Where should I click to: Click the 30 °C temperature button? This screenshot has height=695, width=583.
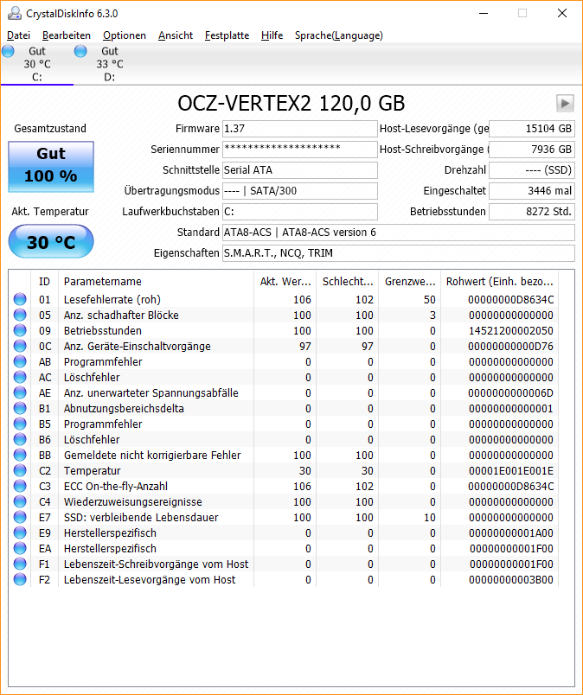[51, 241]
